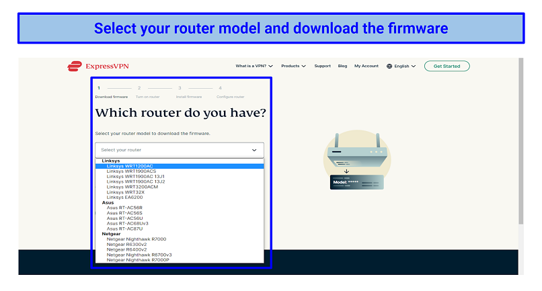Click step 2 Turn on router

pyautogui.click(x=147, y=92)
